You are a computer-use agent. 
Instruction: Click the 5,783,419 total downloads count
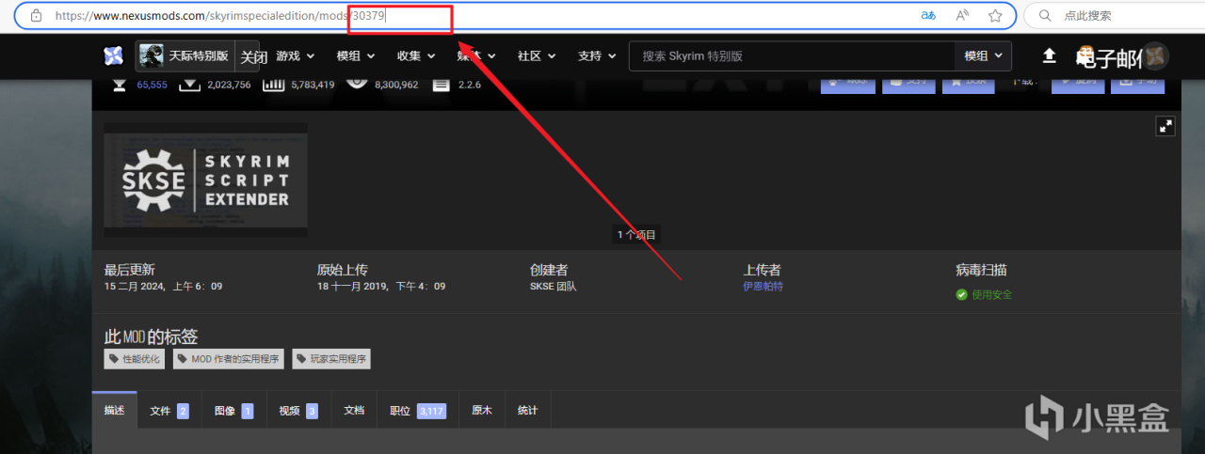click(313, 85)
